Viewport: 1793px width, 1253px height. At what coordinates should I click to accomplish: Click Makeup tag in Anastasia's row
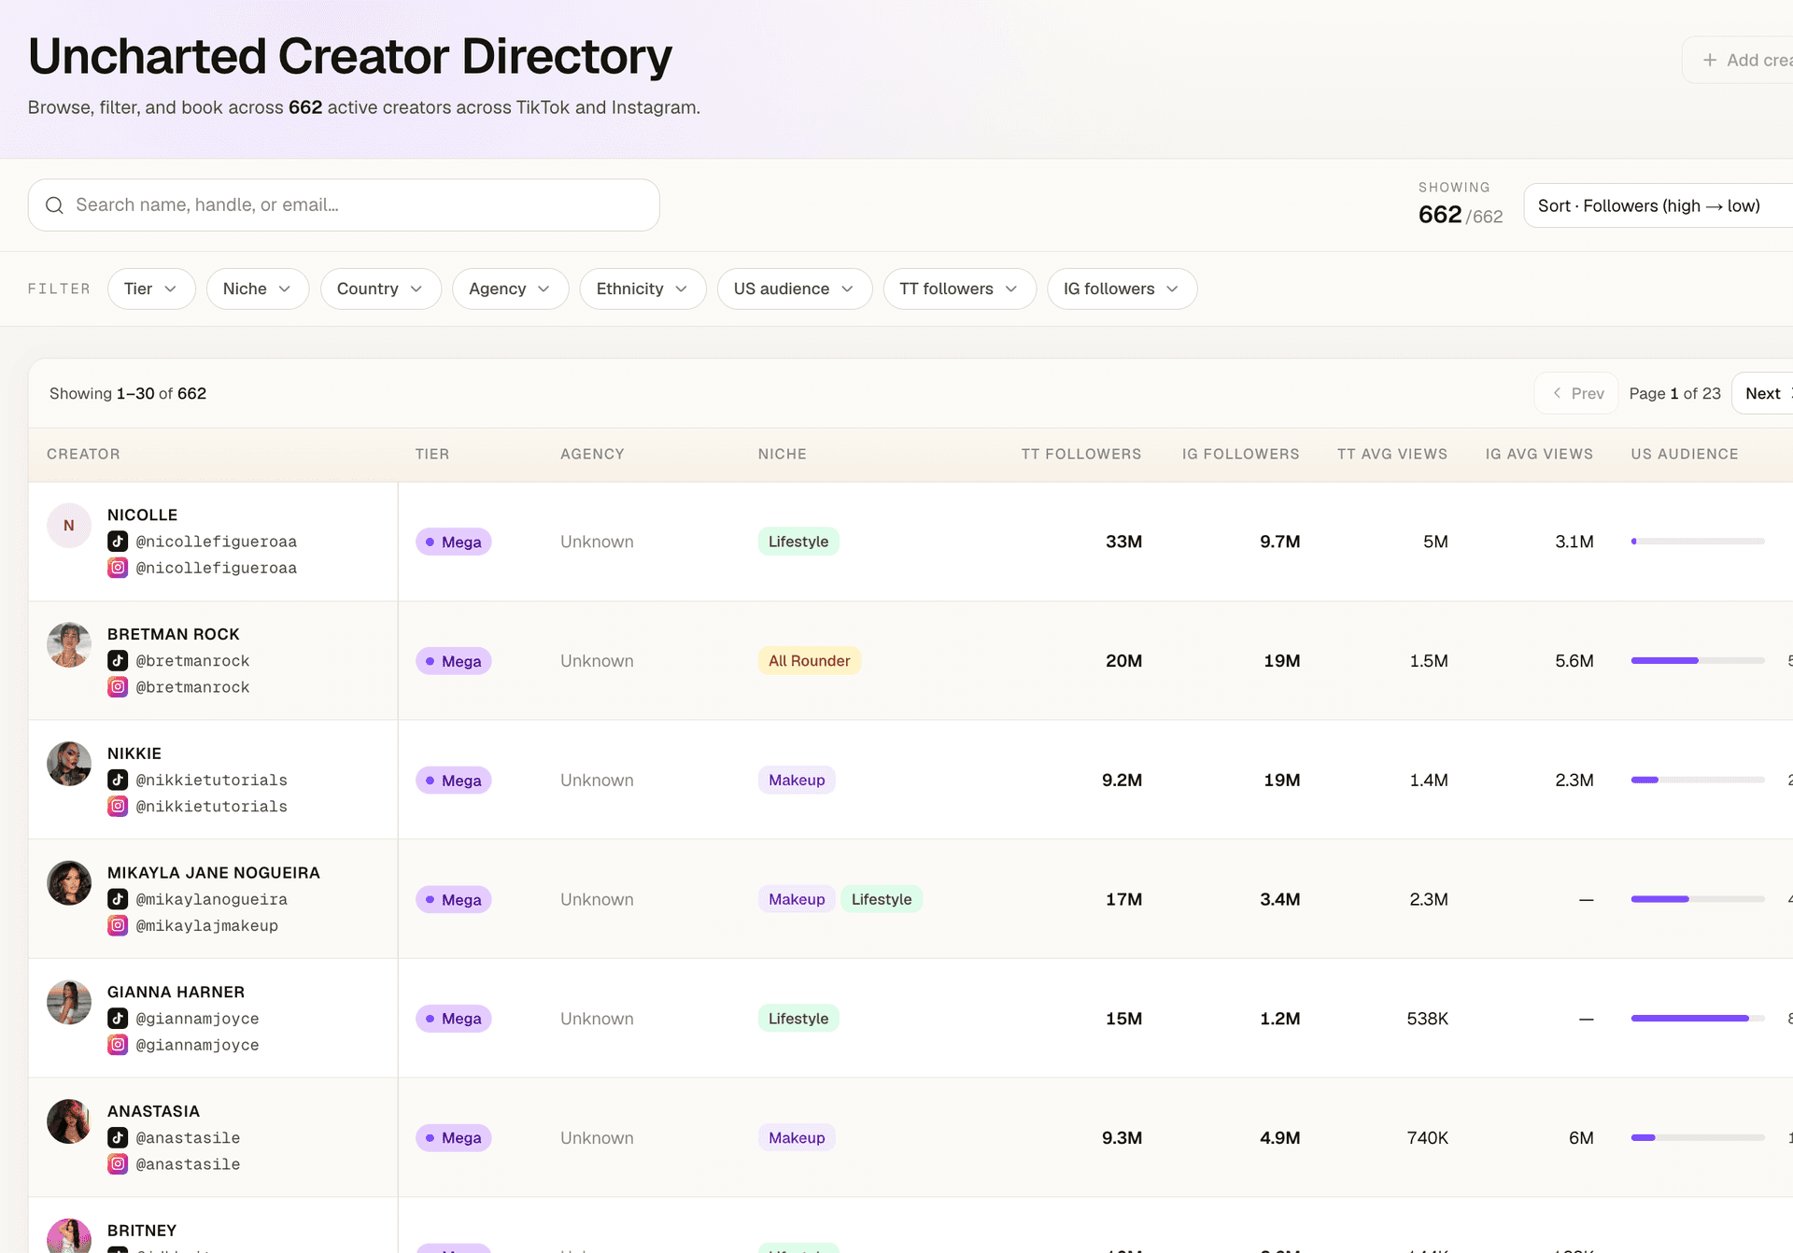tap(797, 1137)
